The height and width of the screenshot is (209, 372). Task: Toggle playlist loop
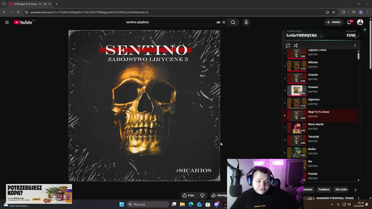click(x=288, y=46)
